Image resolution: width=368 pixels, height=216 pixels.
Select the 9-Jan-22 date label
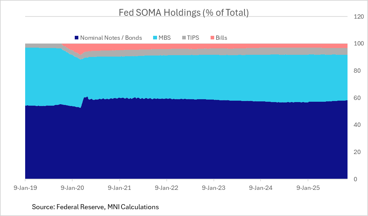(x=166, y=187)
